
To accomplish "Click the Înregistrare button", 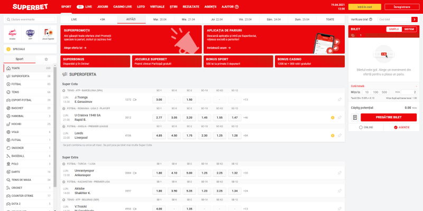I will tap(402, 7).
